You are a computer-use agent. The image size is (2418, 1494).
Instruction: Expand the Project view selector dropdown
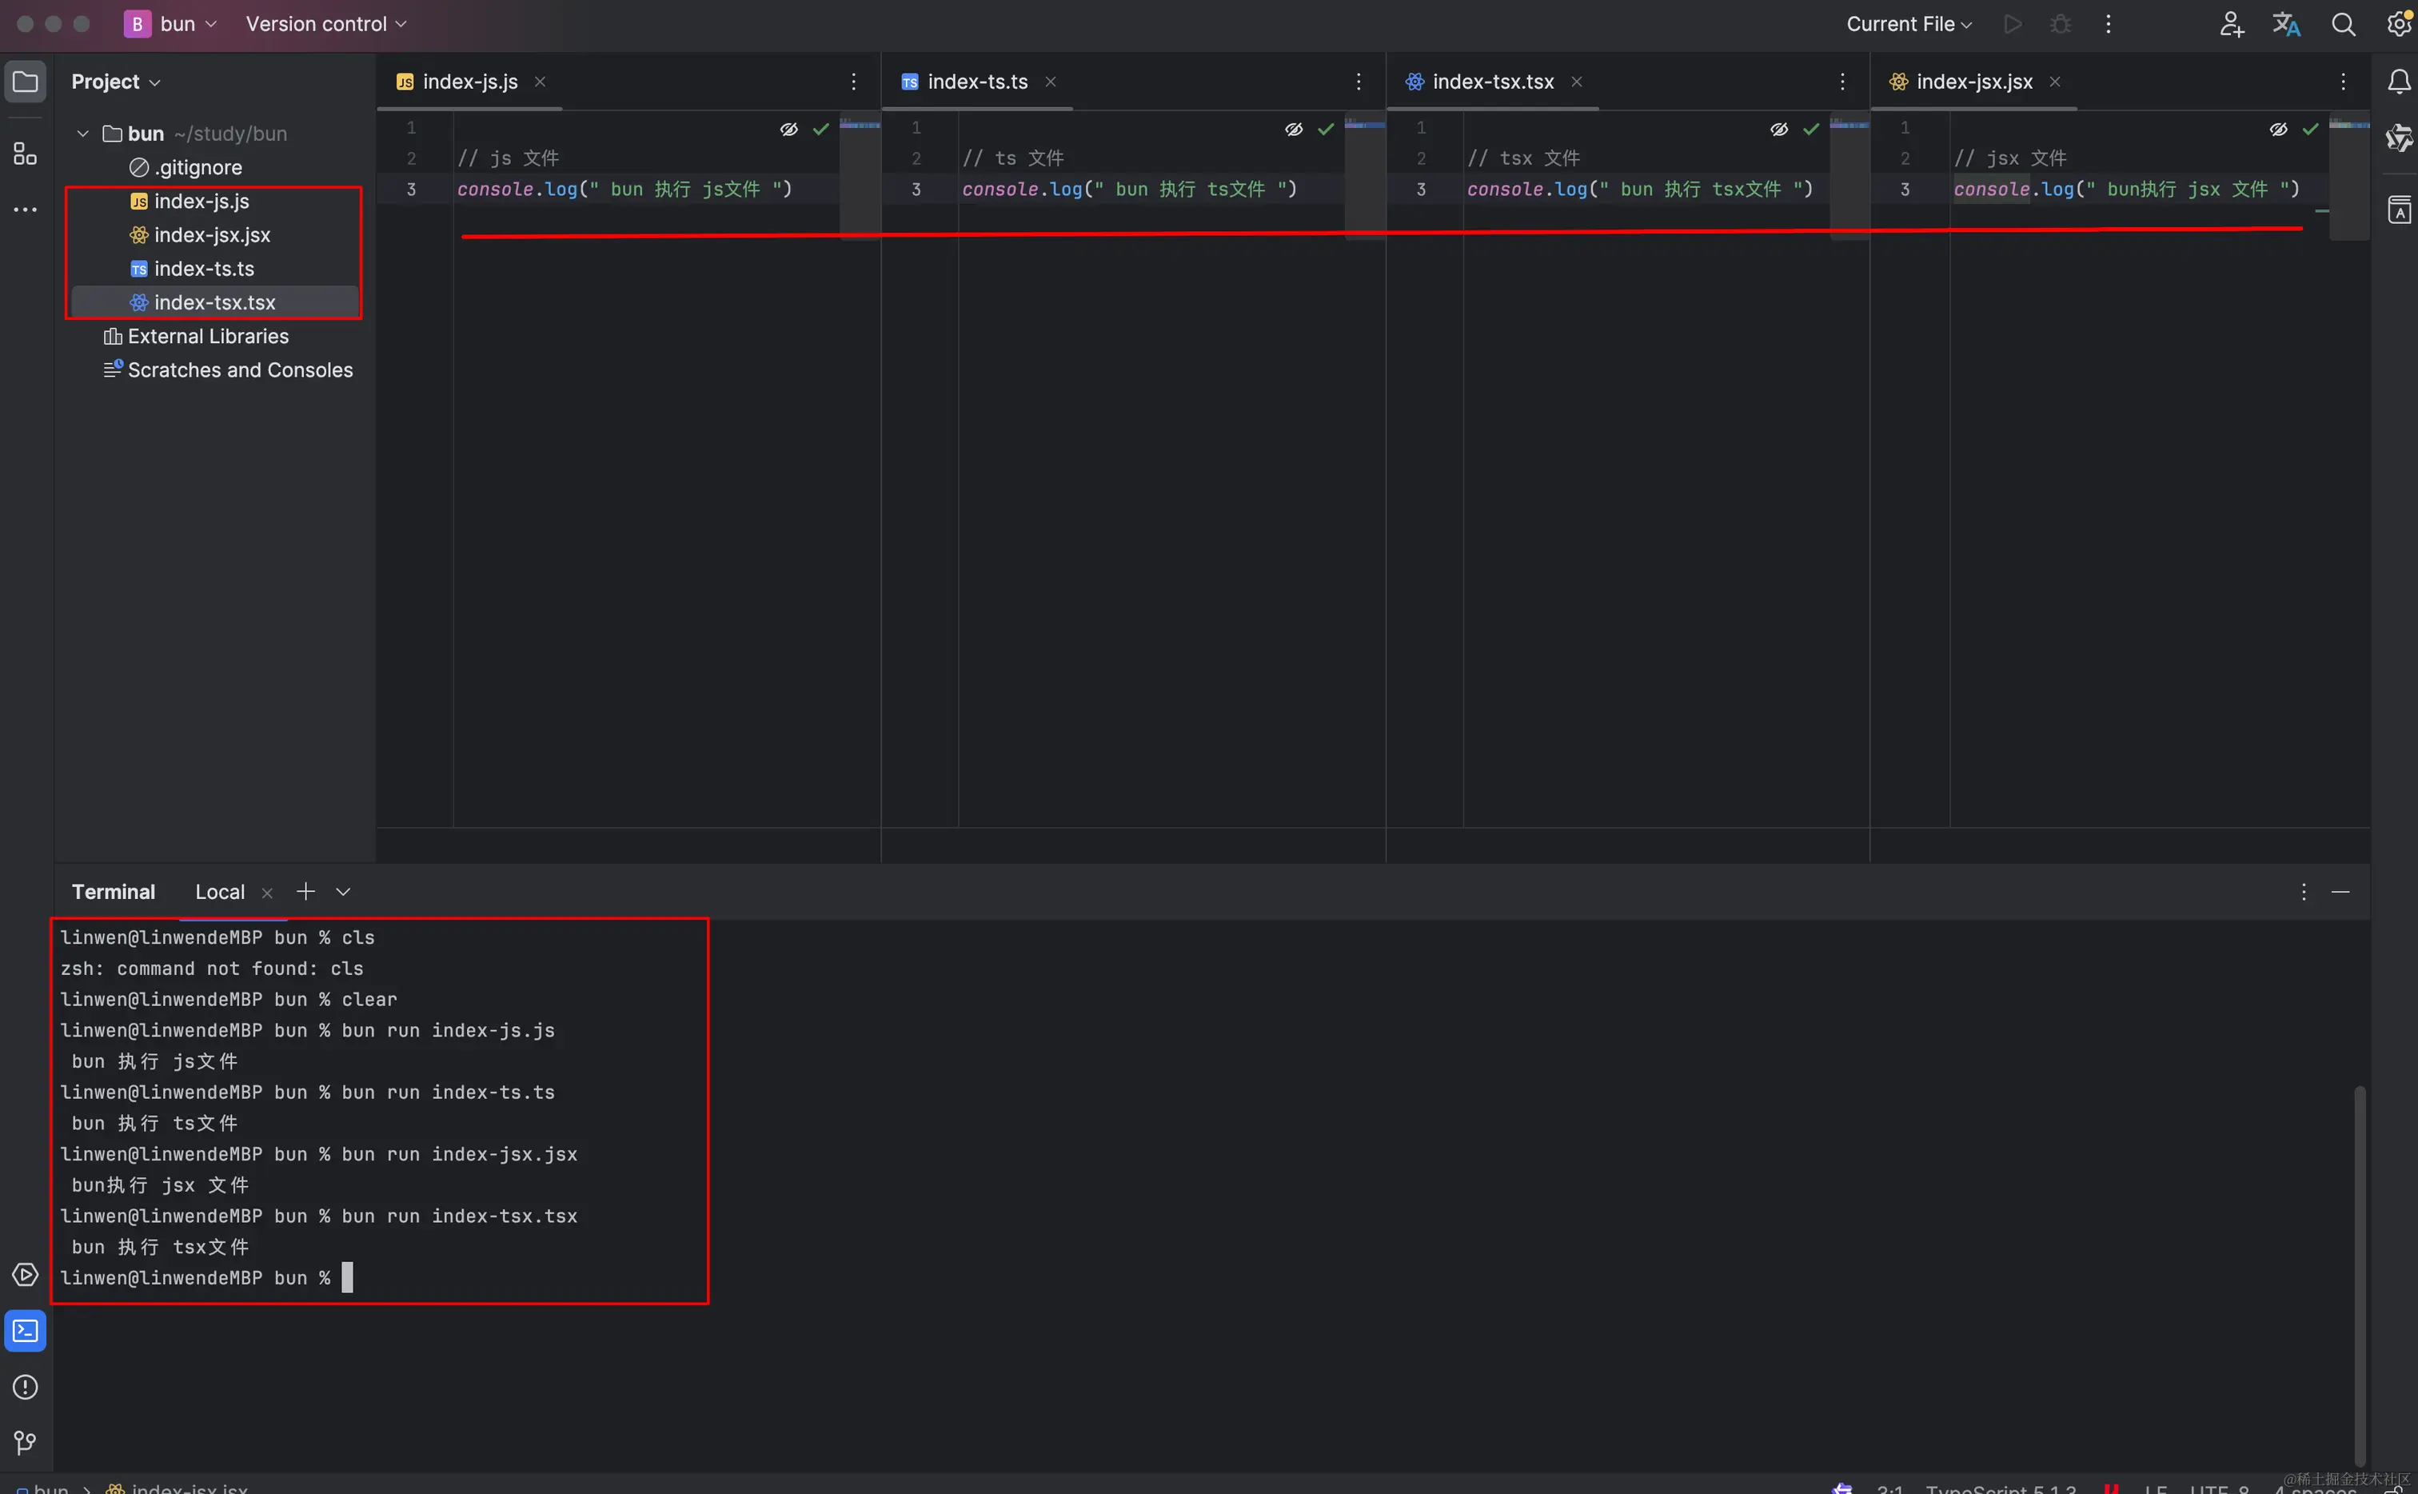[x=116, y=82]
